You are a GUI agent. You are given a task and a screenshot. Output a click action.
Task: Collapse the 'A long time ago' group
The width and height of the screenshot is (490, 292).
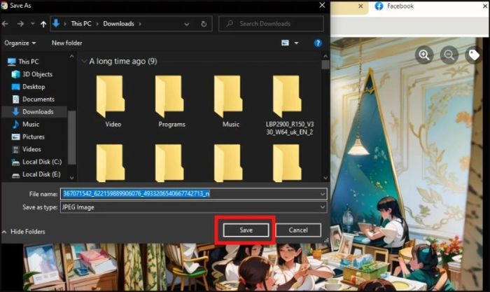click(84, 62)
